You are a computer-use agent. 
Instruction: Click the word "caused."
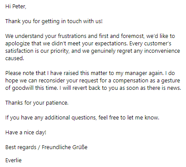tap(14, 58)
